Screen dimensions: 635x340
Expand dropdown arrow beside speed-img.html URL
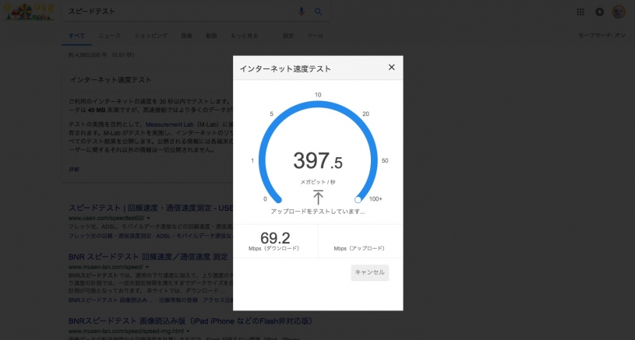[188, 331]
